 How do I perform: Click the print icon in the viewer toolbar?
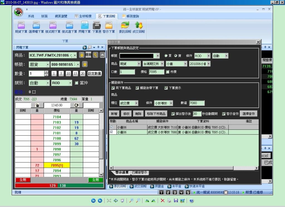169,201
